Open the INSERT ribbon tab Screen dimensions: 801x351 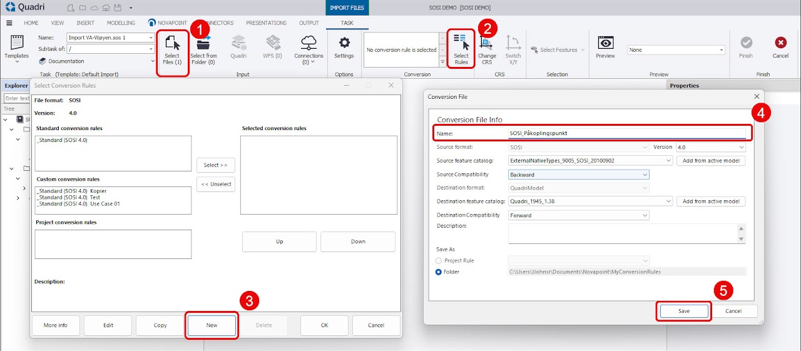[86, 23]
